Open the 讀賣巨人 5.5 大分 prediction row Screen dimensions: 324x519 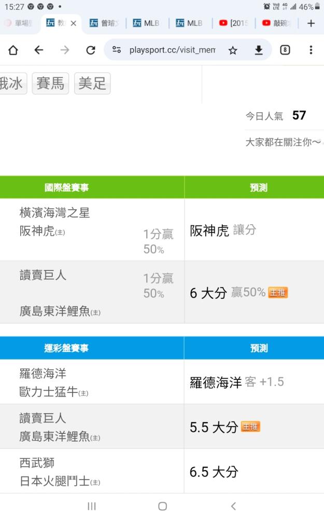[162, 427]
